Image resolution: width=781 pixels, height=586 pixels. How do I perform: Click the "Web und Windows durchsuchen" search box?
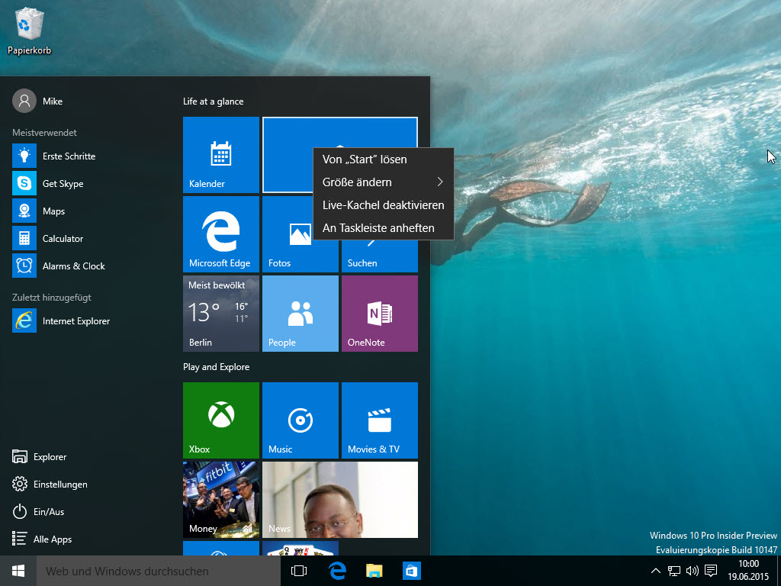159,571
